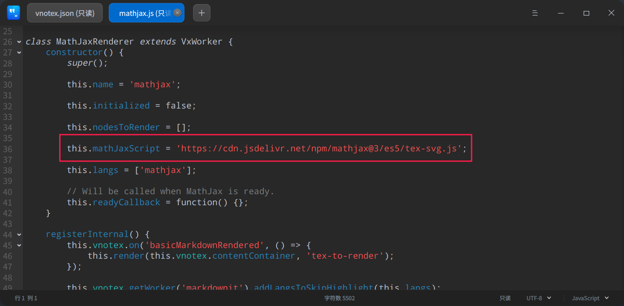624x306 pixels.
Task: Collapse the registerInternal fold at line 44
Action: tap(18, 234)
